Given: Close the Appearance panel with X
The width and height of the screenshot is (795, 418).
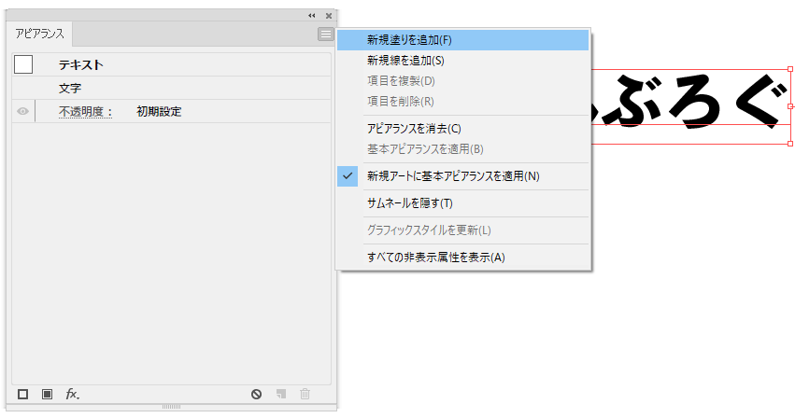Looking at the screenshot, I should (x=329, y=16).
